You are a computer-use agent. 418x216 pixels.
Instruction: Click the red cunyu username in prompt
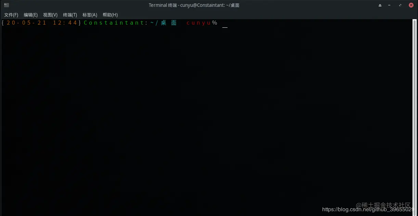point(199,23)
